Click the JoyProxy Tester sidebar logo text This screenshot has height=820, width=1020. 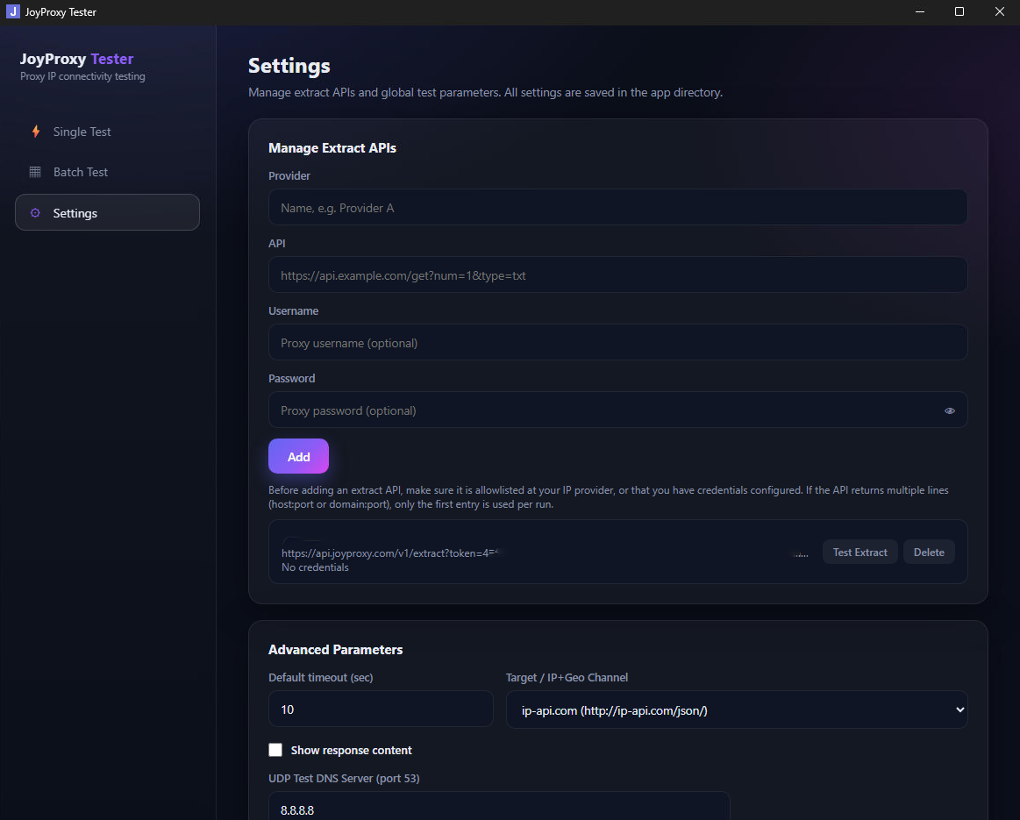(77, 59)
